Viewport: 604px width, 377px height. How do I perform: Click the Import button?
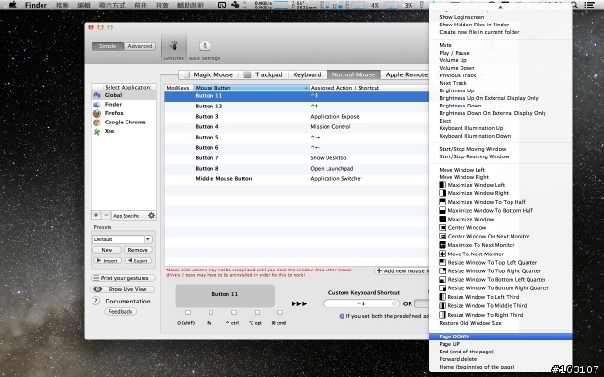pyautogui.click(x=108, y=260)
